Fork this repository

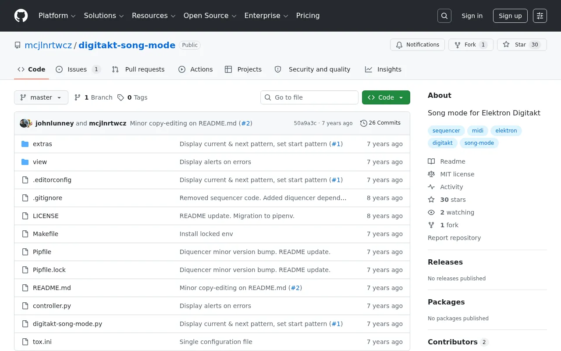click(471, 45)
